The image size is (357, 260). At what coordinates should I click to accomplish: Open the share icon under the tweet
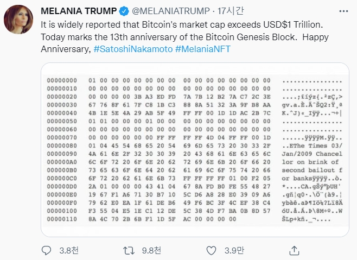(294, 250)
